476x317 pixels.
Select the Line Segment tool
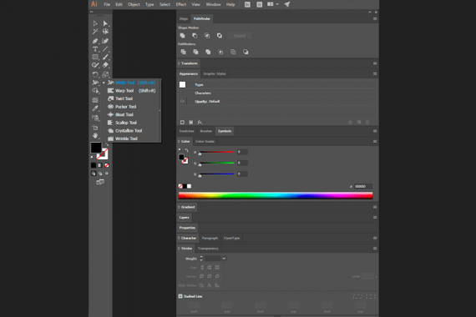coord(105,49)
